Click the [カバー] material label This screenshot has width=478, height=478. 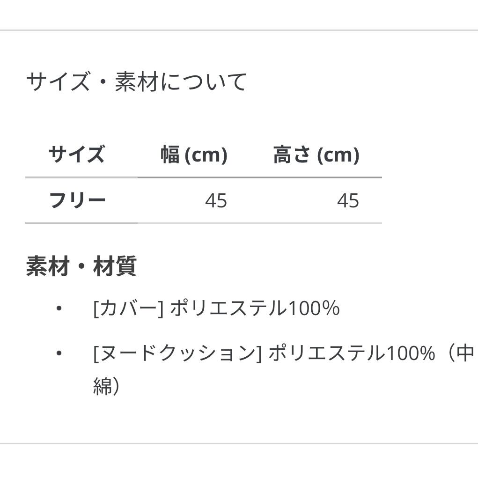[128, 309]
